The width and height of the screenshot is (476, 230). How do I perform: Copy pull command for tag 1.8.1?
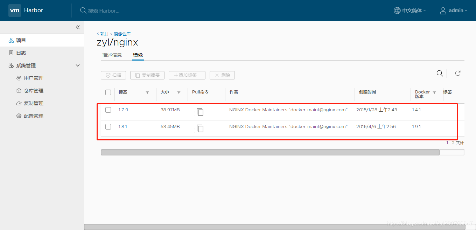(x=200, y=128)
